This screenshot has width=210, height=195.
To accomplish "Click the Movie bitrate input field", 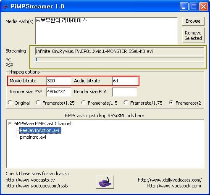I will point(59,81).
